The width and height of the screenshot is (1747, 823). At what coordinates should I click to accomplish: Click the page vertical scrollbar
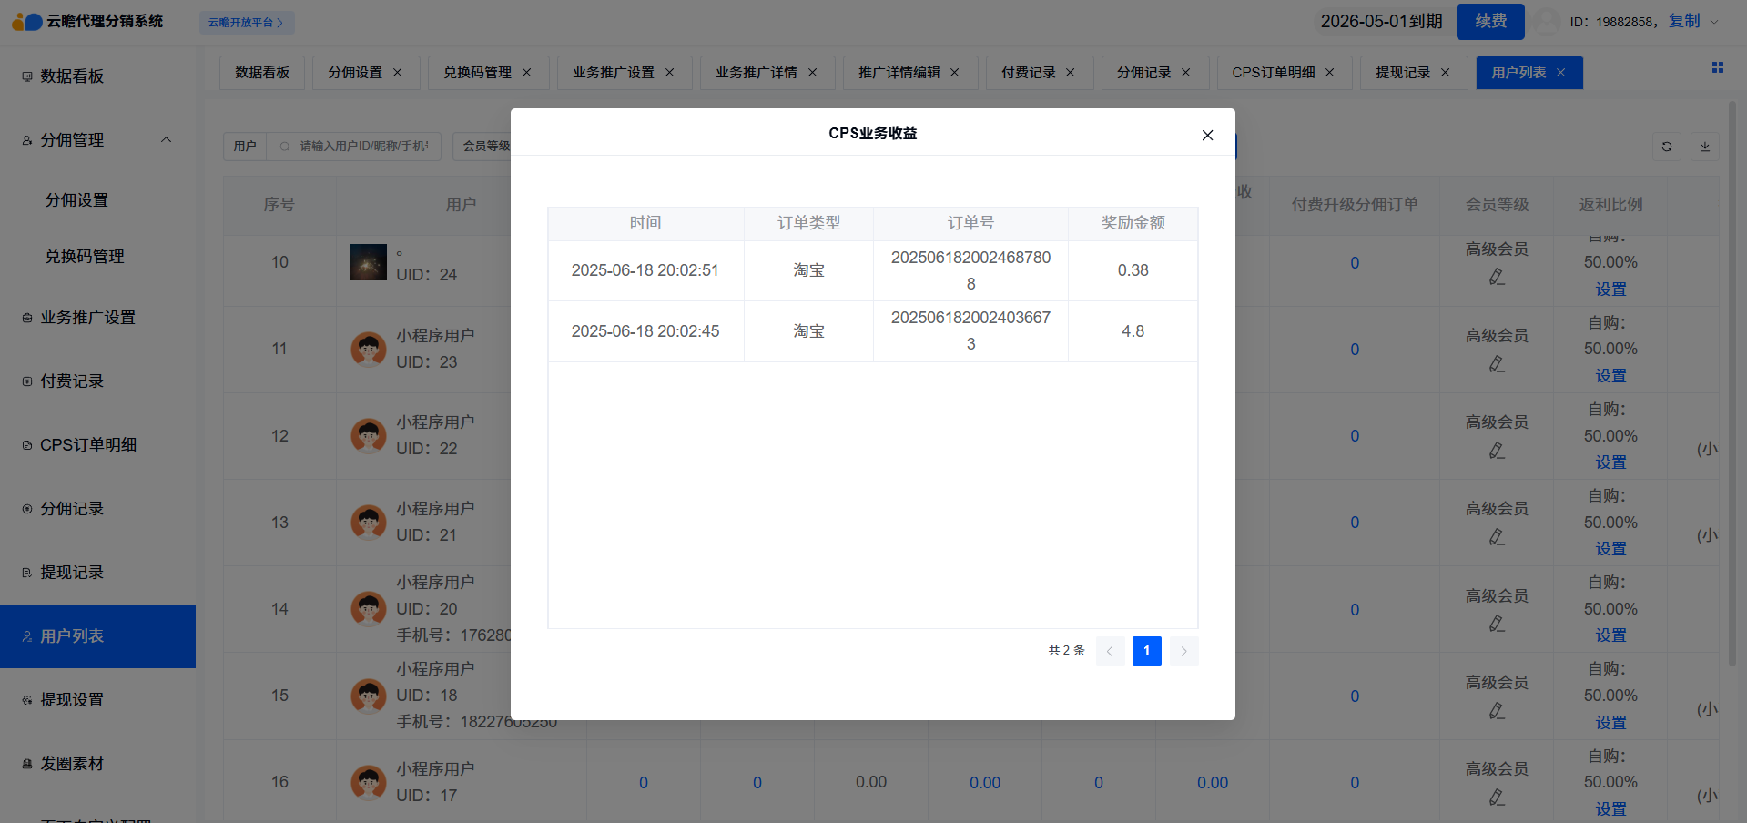tap(1732, 382)
